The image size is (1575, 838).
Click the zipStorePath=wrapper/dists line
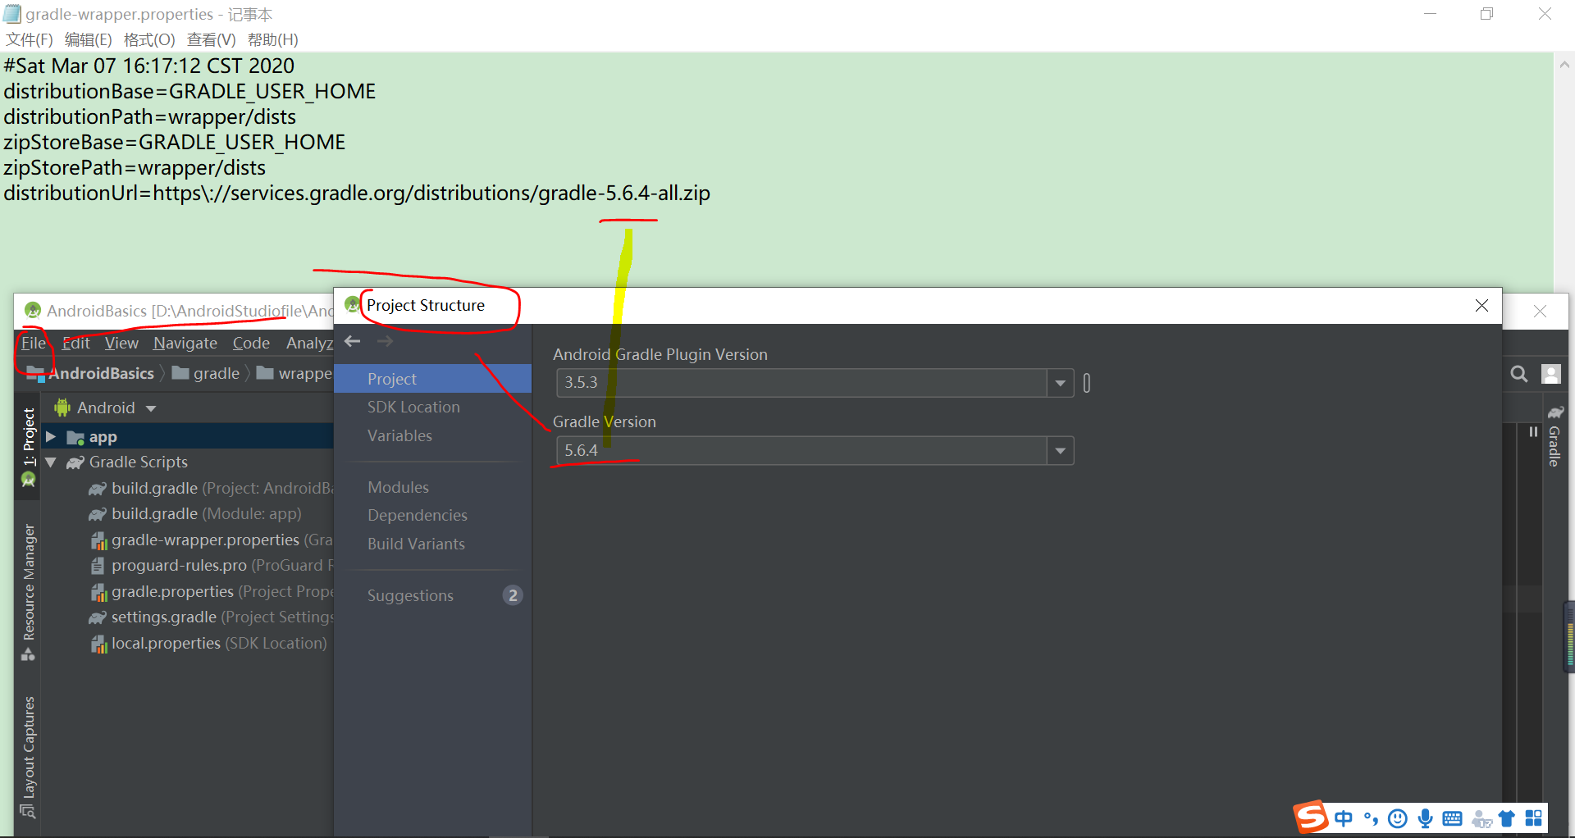135,168
